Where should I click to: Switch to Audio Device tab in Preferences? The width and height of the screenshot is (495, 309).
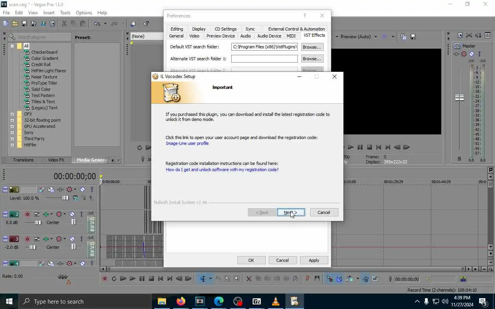(269, 36)
